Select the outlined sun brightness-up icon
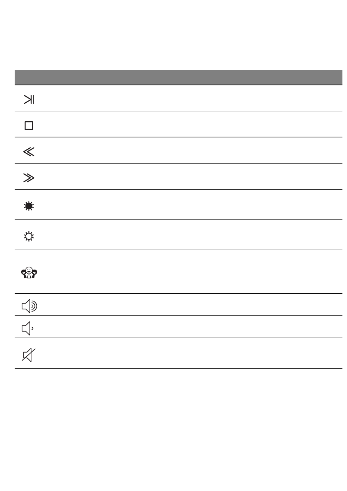The height and width of the screenshot is (491, 347). coord(29,237)
